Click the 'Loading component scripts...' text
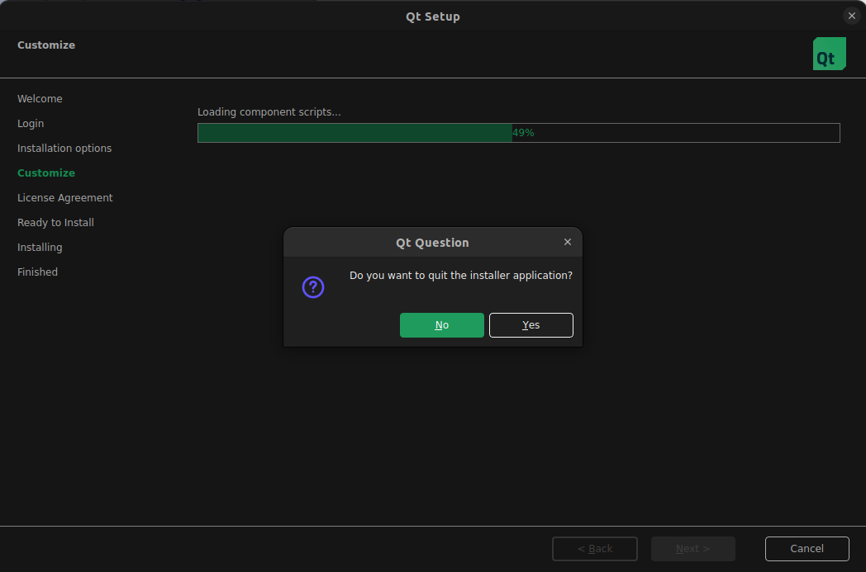 point(269,112)
